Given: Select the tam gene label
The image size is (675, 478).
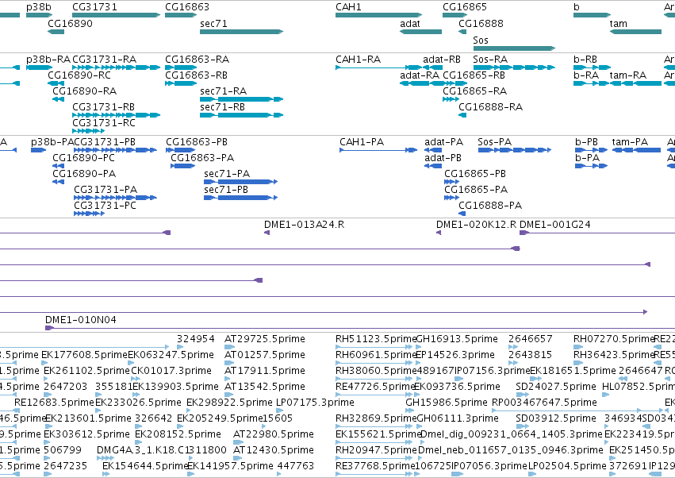Looking at the screenshot, I should click(x=618, y=24).
